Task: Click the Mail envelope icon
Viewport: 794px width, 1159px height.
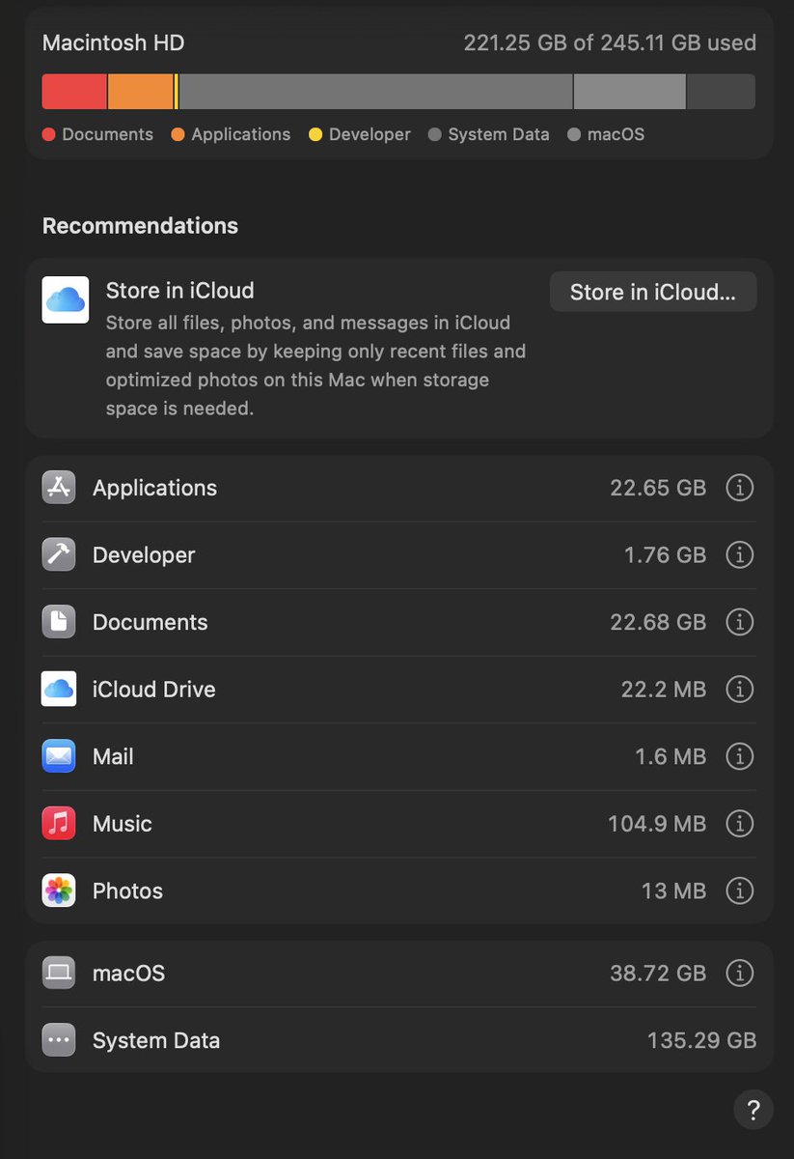Action: (x=59, y=756)
